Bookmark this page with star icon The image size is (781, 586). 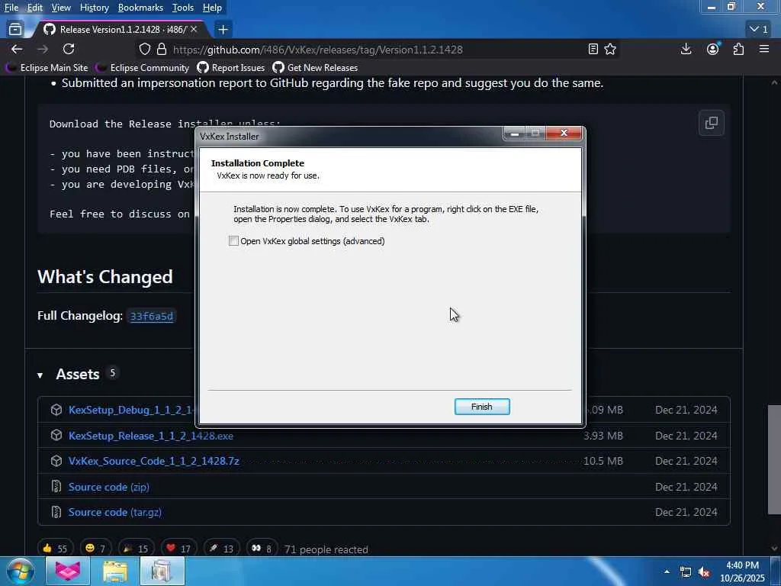pyautogui.click(x=610, y=49)
